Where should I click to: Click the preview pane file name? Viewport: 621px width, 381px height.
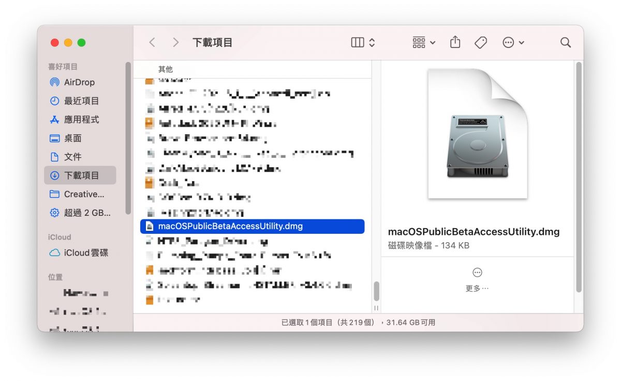click(x=474, y=232)
